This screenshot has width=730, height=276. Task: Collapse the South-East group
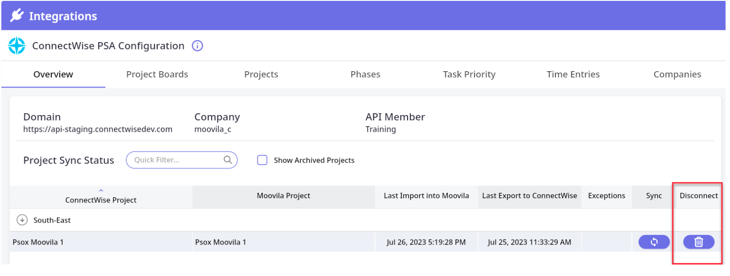tap(22, 220)
